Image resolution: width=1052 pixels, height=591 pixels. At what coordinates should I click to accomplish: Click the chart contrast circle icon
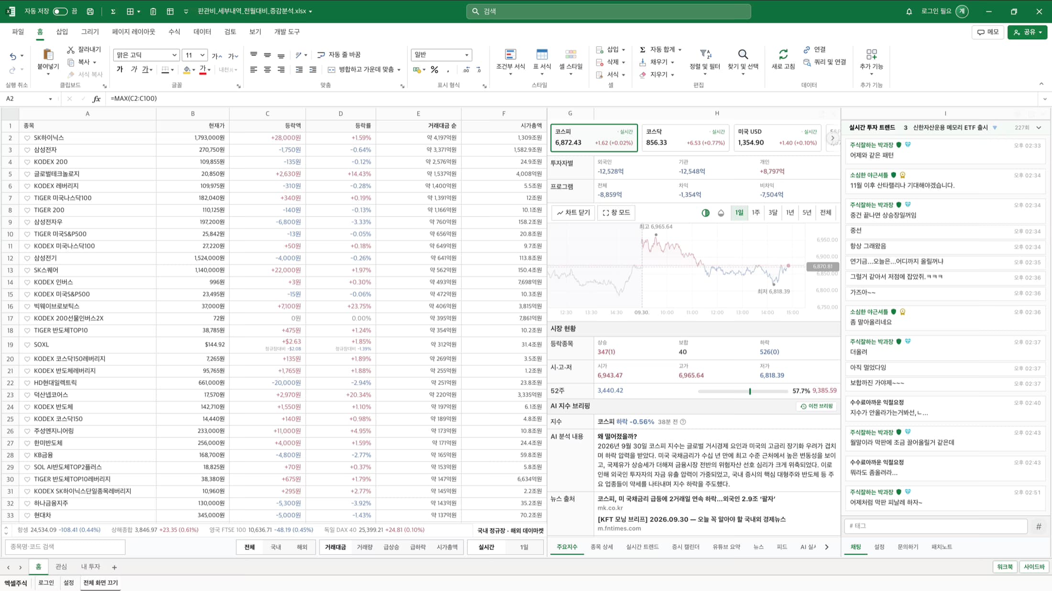[x=705, y=213]
